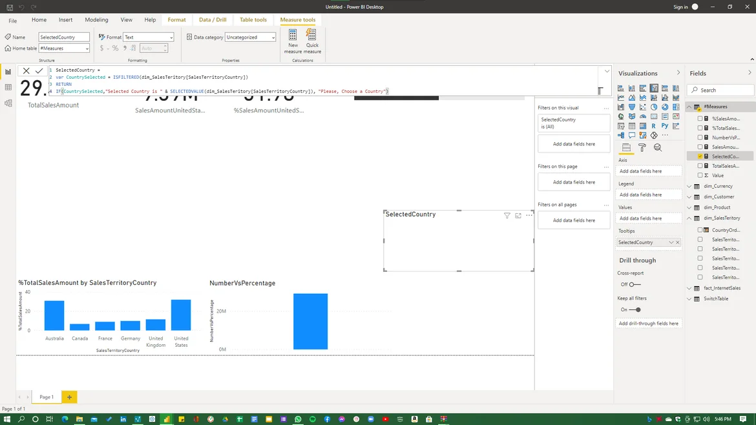Image resolution: width=756 pixels, height=425 pixels.
Task: Expand the dim_Customer table
Action: click(x=689, y=197)
